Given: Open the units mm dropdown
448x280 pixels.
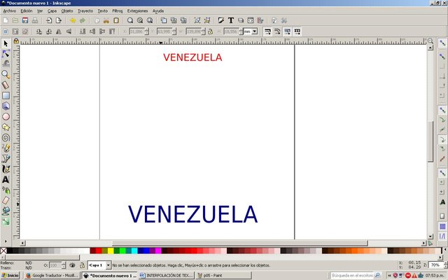Looking at the screenshot, I should pos(254,31).
